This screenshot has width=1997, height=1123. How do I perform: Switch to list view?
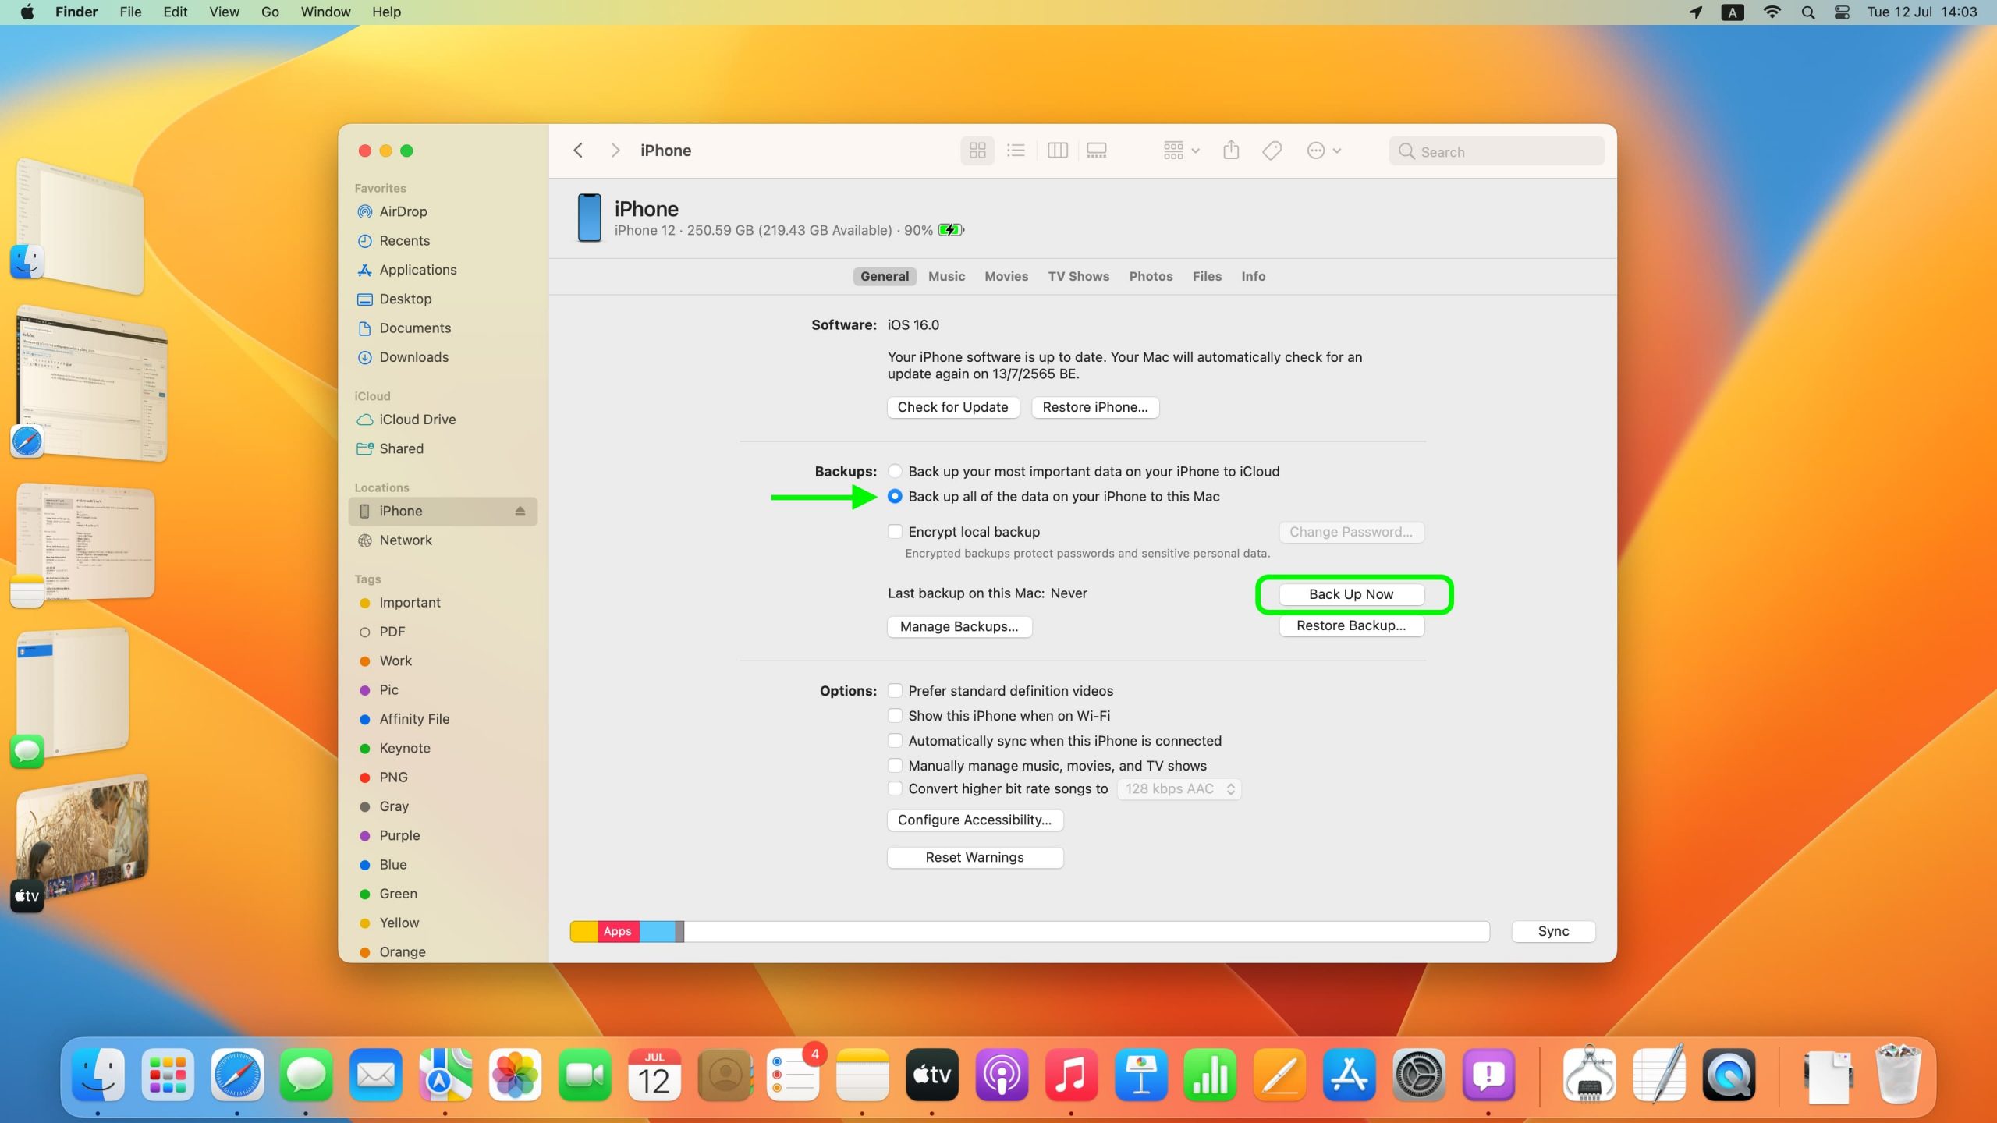coord(1016,151)
